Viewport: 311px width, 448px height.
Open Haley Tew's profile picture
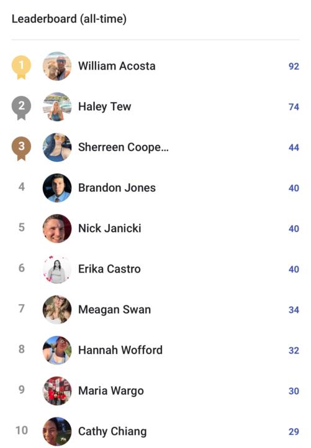pos(57,107)
